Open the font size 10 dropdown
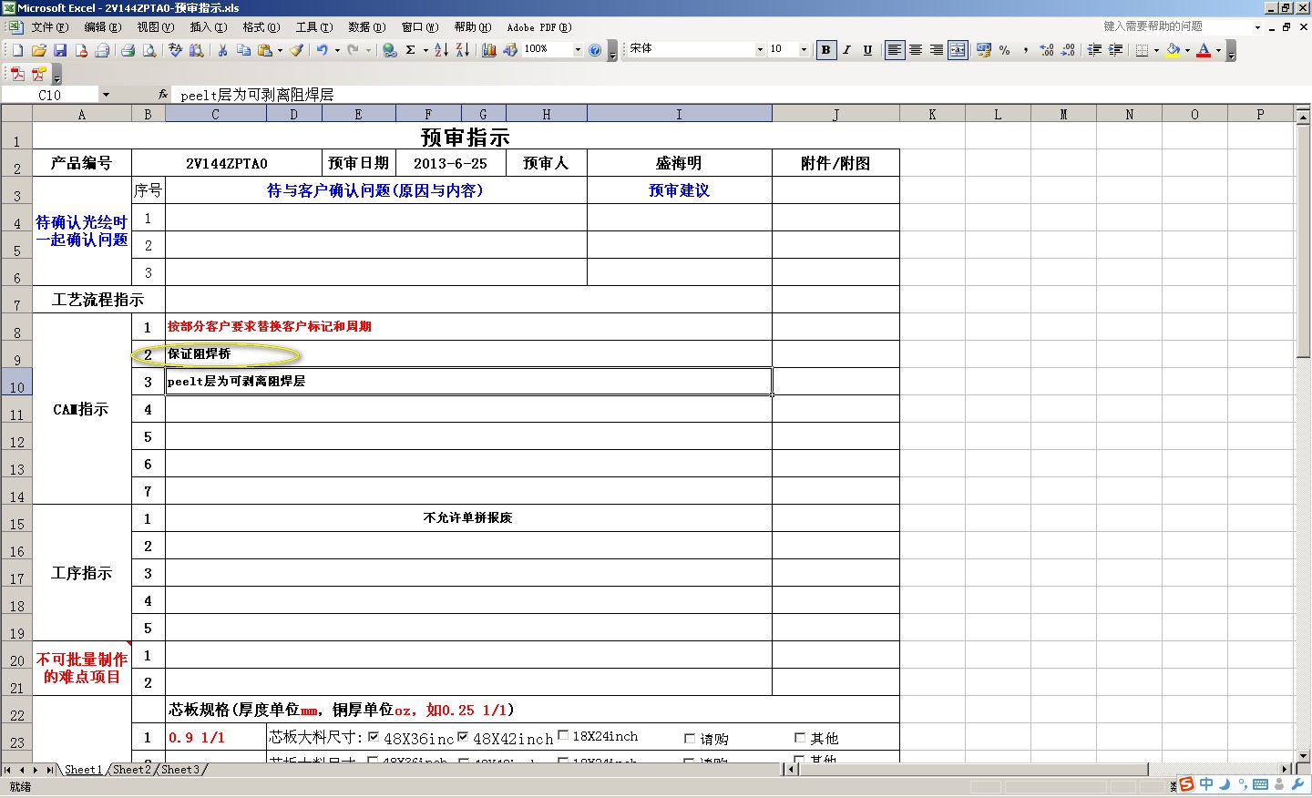 pyautogui.click(x=804, y=50)
